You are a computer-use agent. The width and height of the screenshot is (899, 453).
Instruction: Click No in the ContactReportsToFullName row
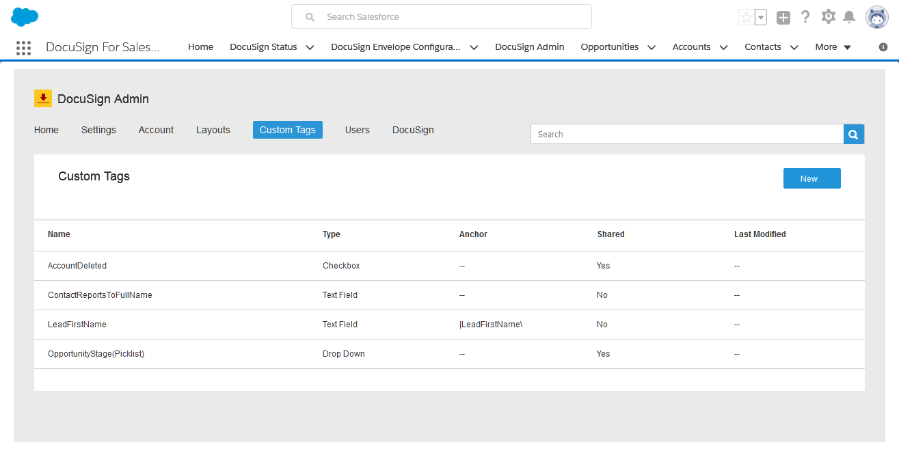[602, 295]
